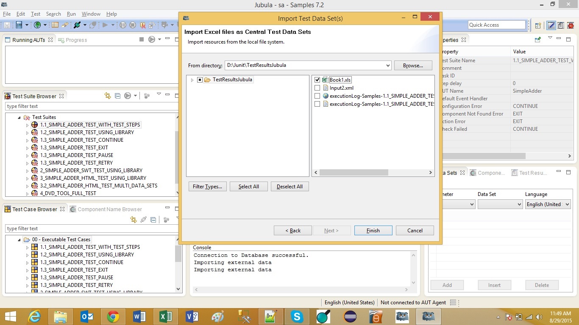
Task: Click the Deselect All button
Action: [x=289, y=187]
